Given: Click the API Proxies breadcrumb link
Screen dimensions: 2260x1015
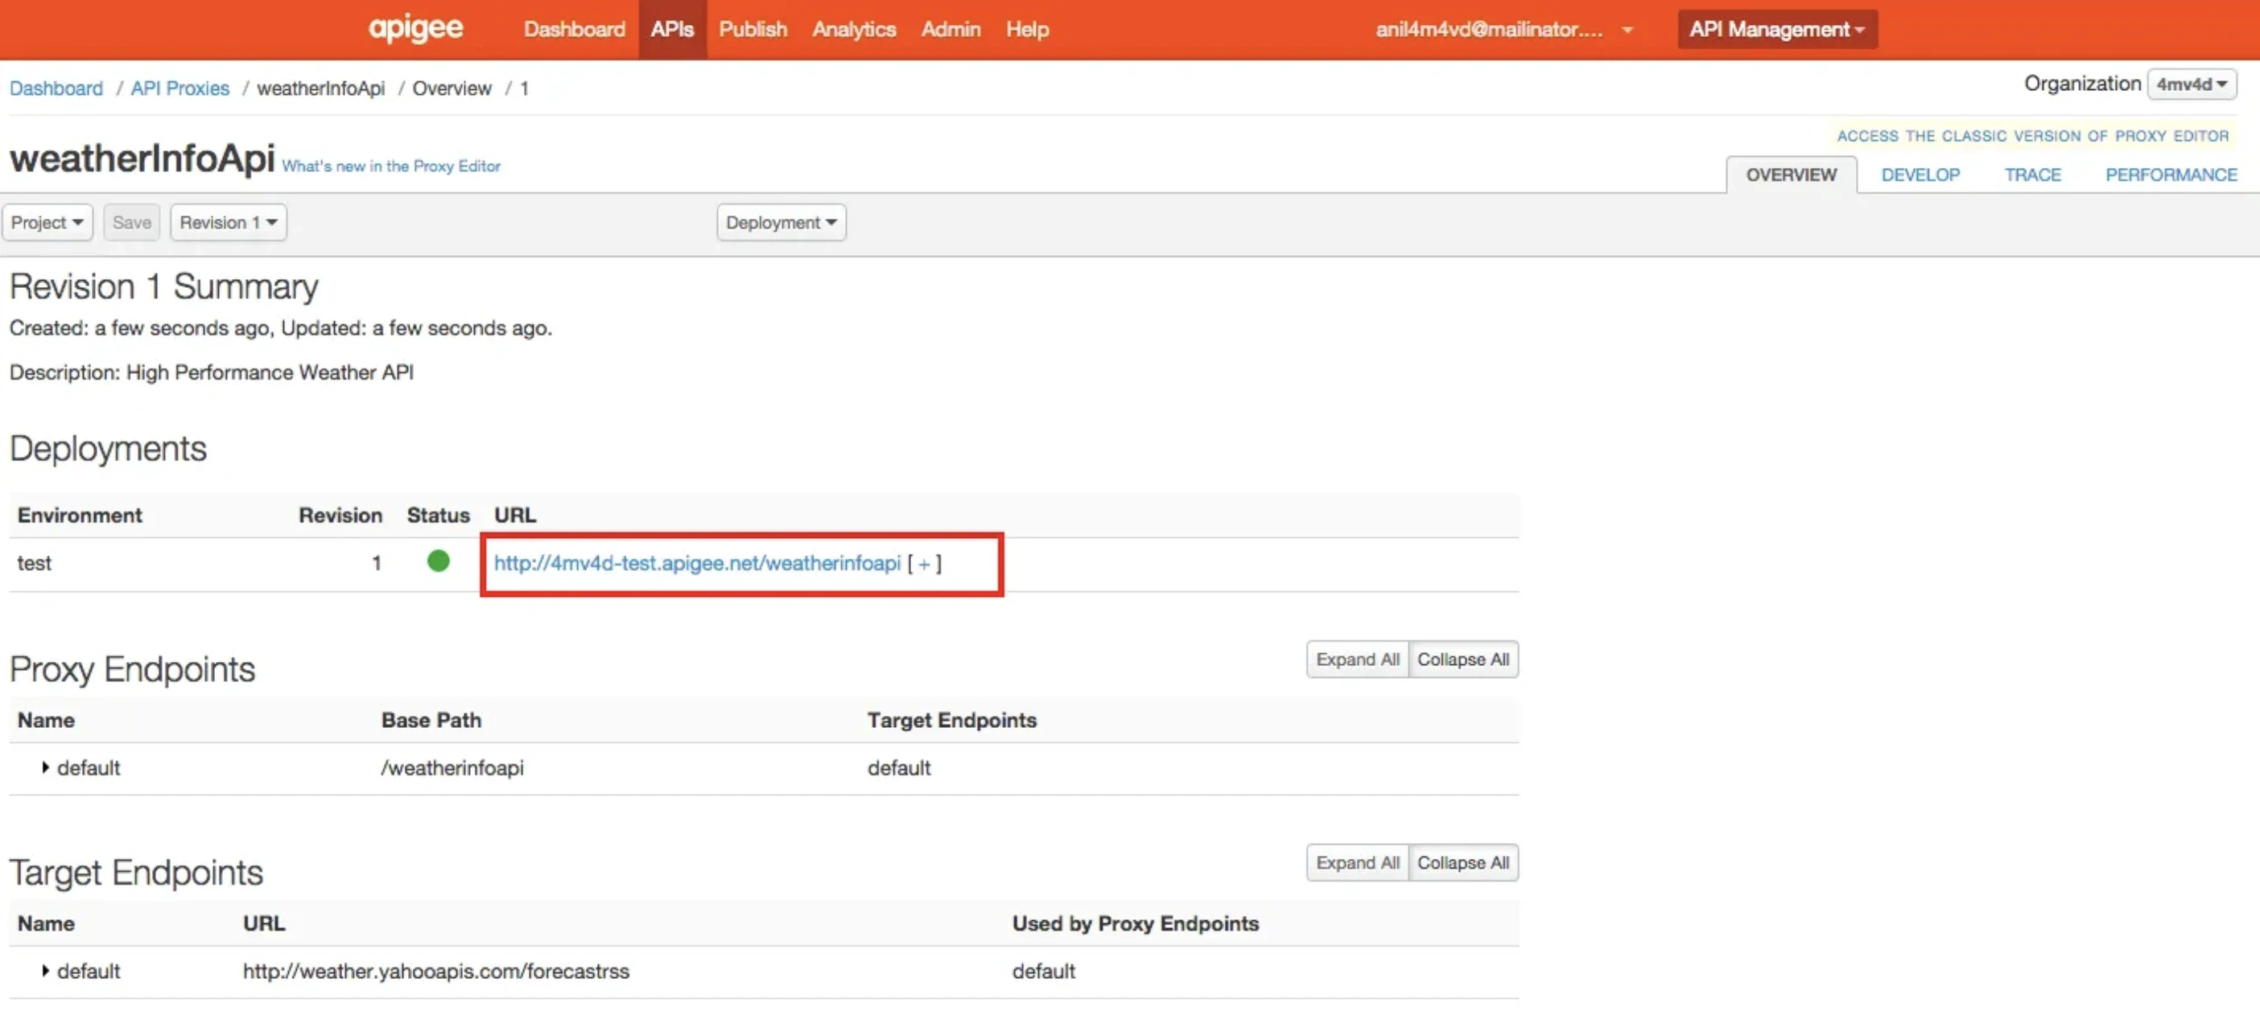Looking at the screenshot, I should pyautogui.click(x=179, y=88).
